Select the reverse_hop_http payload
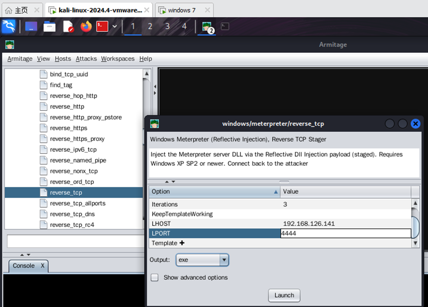Image resolution: width=428 pixels, height=307 pixels. [x=73, y=96]
